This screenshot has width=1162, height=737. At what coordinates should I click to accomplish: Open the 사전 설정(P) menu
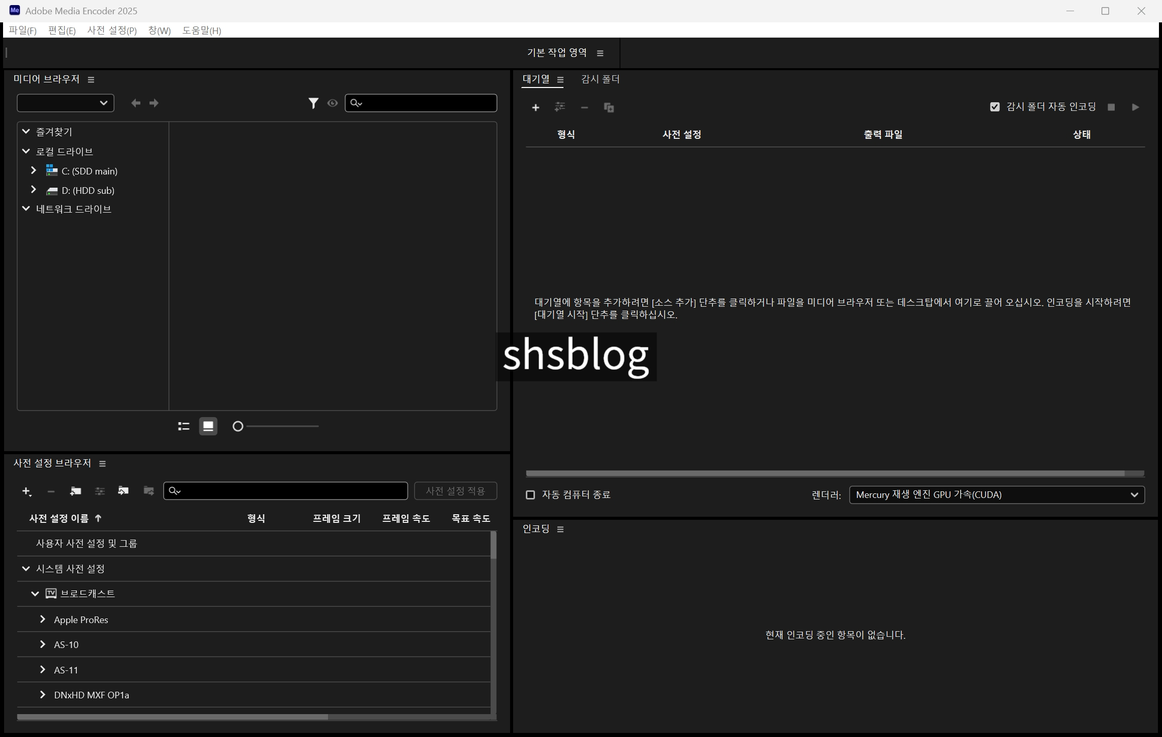tap(112, 31)
